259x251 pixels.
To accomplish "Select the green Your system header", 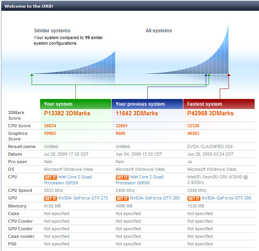I will coord(76,104).
